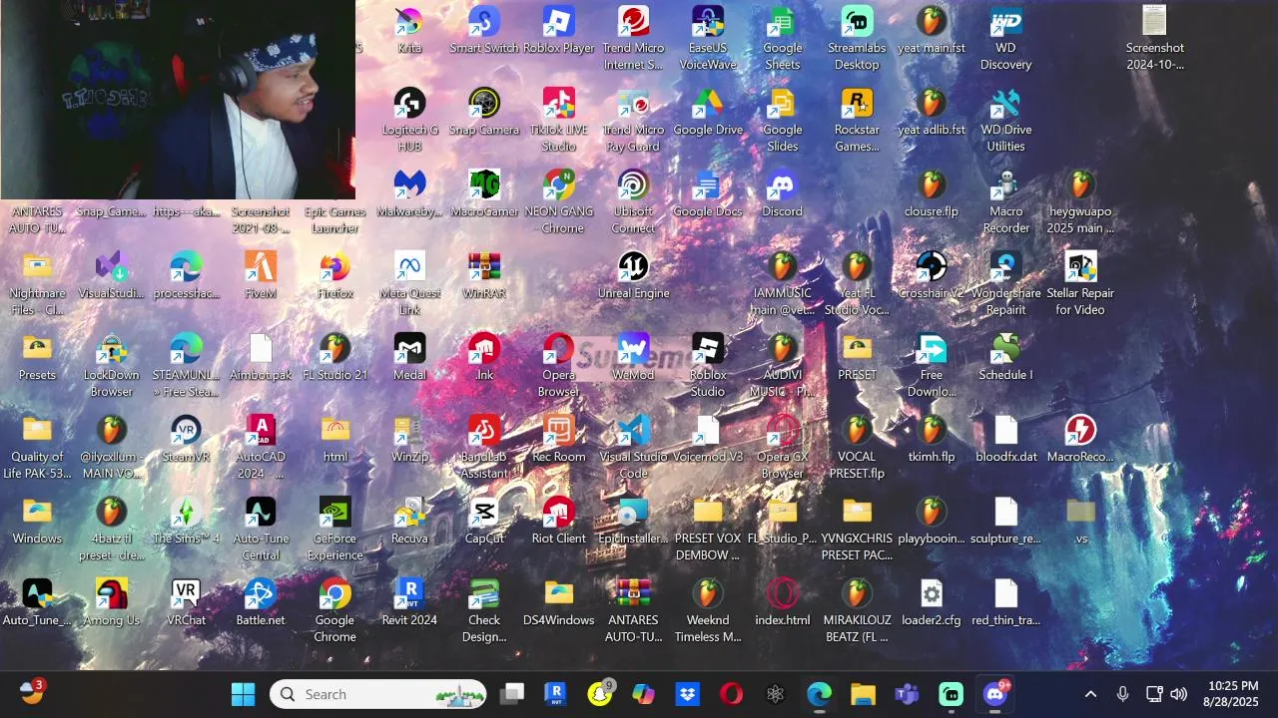Click the microphone tray icon

[x=1122, y=694]
